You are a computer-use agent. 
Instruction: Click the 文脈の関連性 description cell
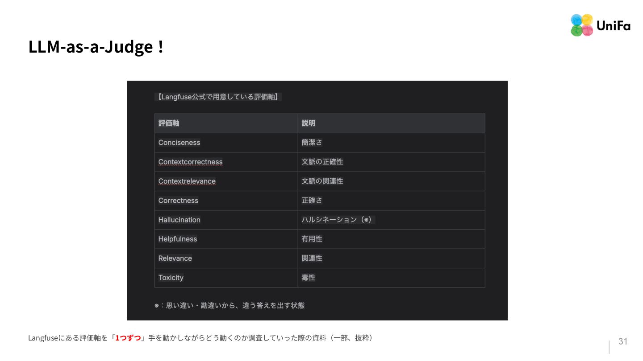click(x=391, y=181)
